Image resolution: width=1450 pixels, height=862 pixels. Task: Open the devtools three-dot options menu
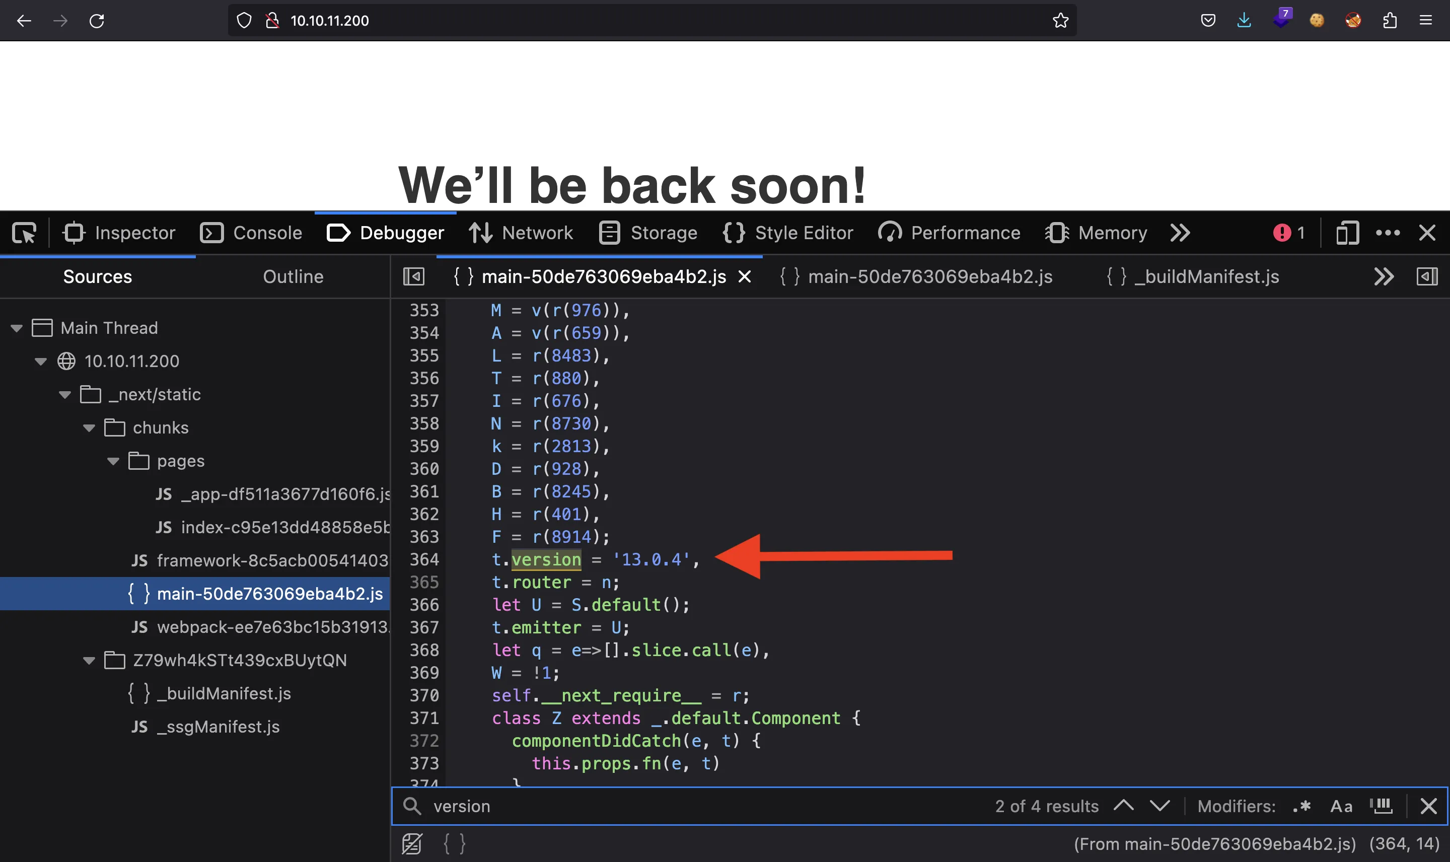(1387, 233)
